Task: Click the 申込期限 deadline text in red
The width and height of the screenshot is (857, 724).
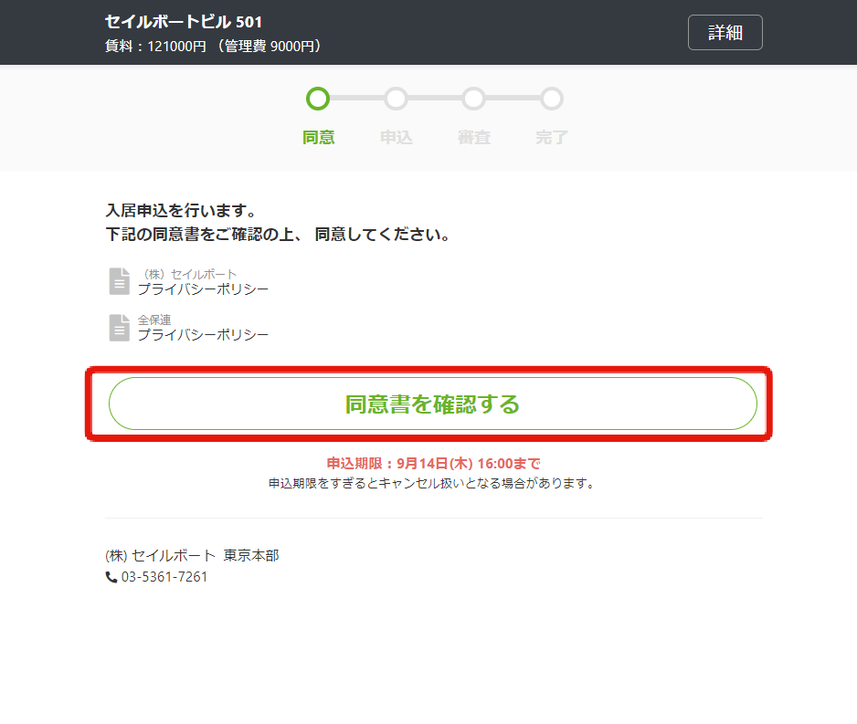Action: click(433, 464)
